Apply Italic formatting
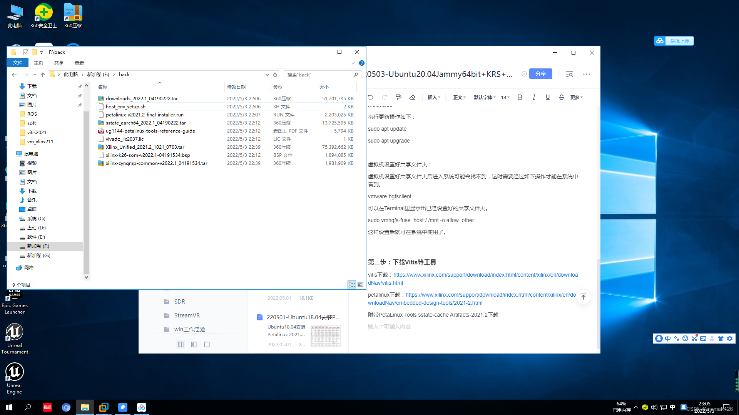Viewport: 739px width, 415px height. pyautogui.click(x=534, y=97)
